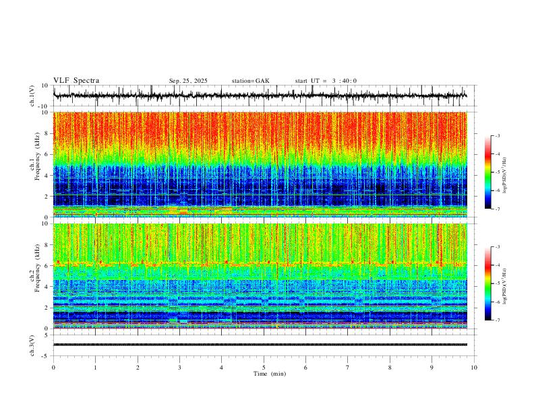Click the "2" kHz tick on ch.2 frequency axis

click(47, 308)
